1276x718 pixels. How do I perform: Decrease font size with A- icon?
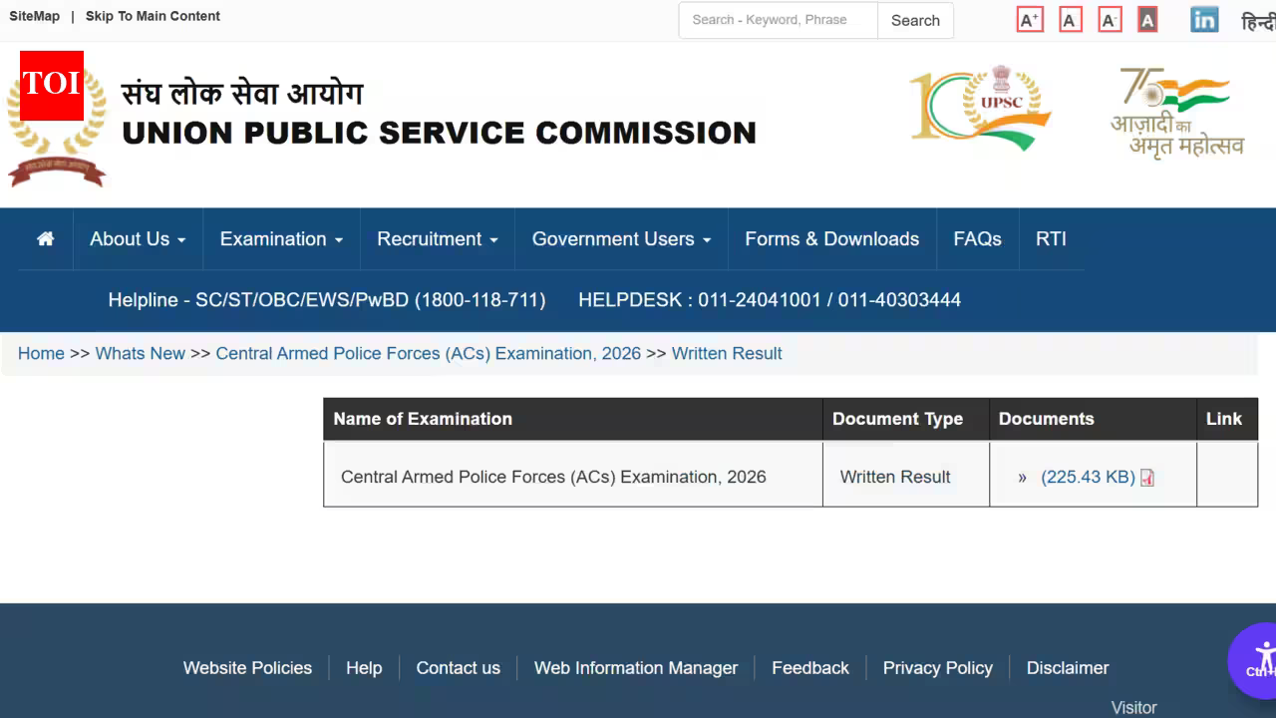tap(1110, 20)
